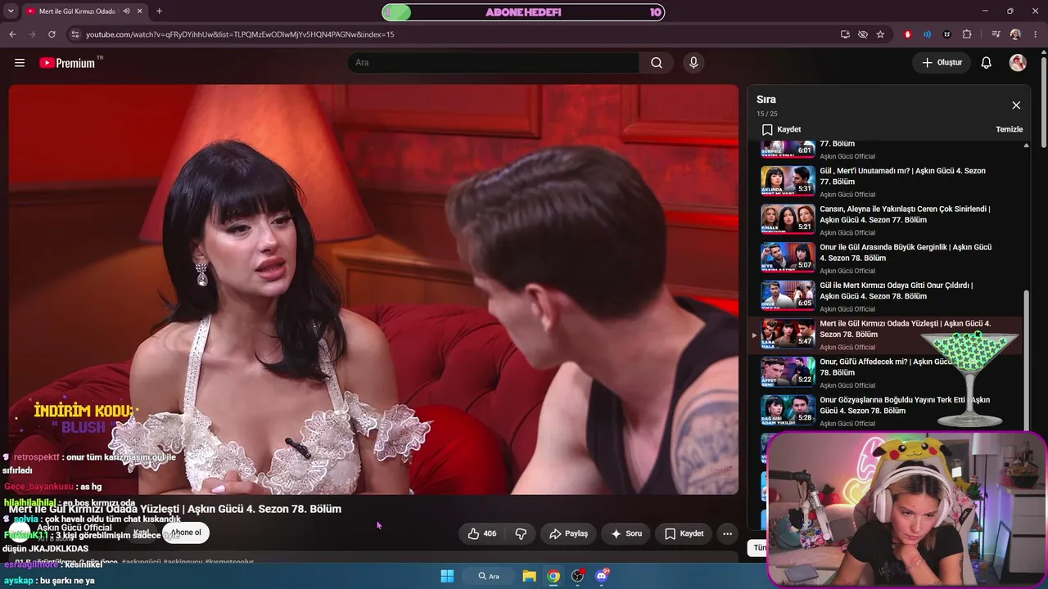The image size is (1048, 589).
Task: Open YouTube notifications bell
Action: tap(987, 63)
